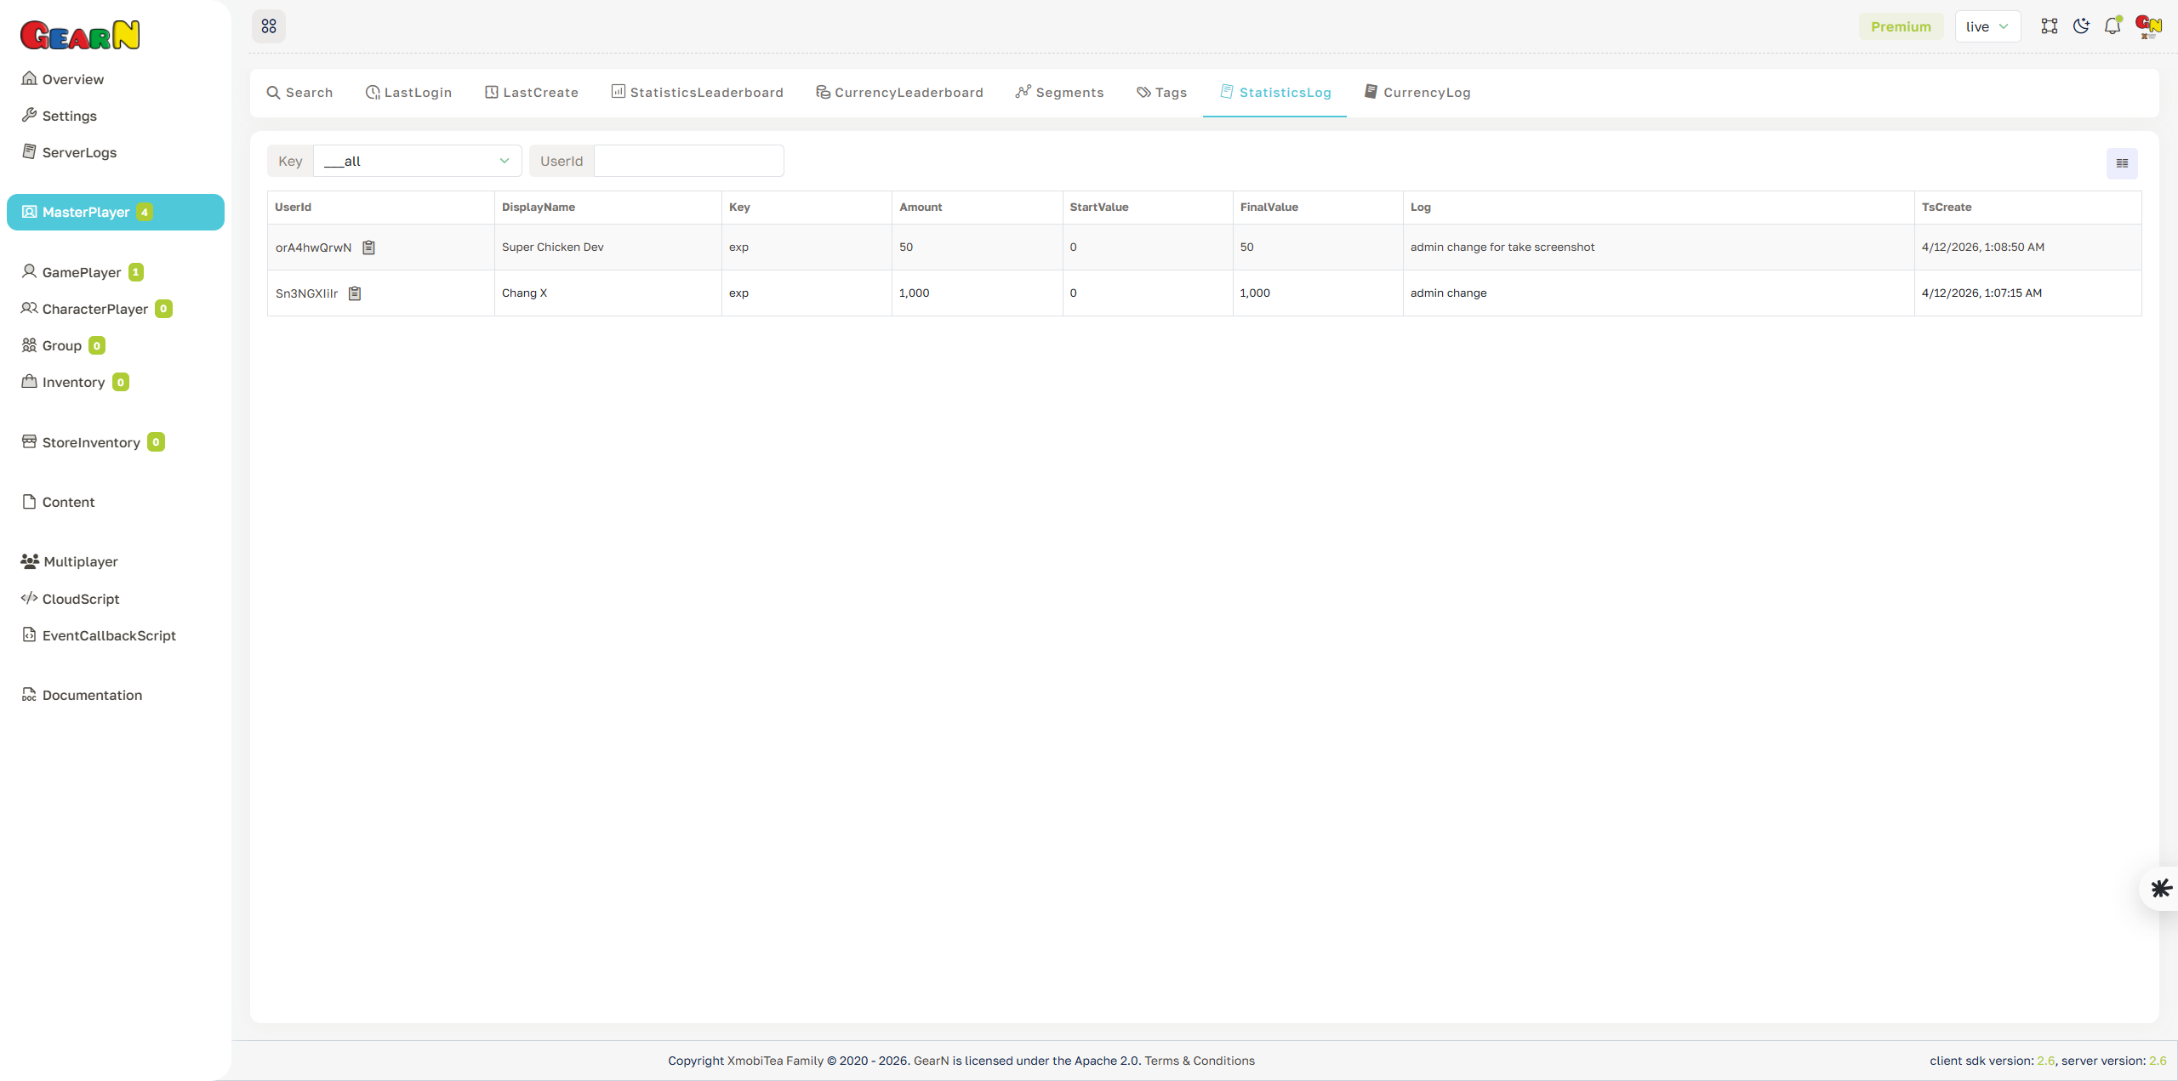This screenshot has height=1081, width=2178.
Task: Open notifications via the bell icon
Action: pos(2112,26)
